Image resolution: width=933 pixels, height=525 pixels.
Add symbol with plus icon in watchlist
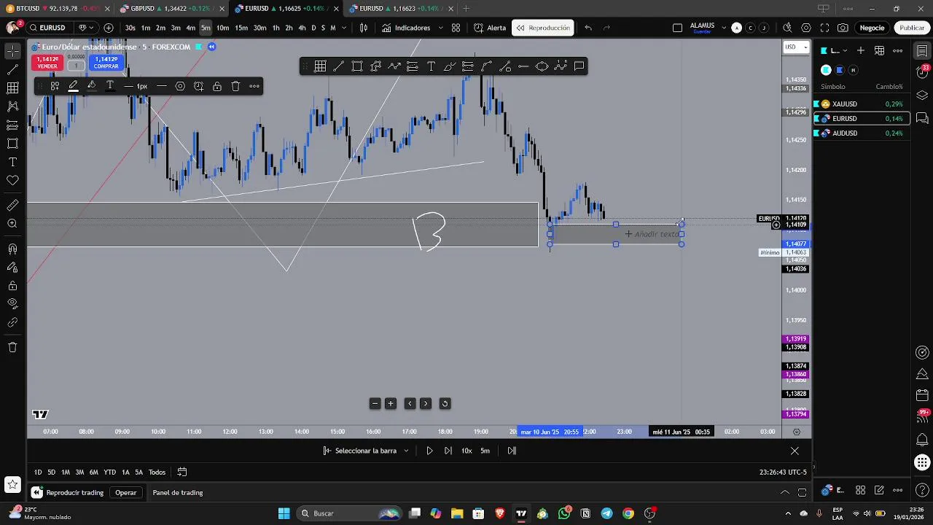[x=861, y=50]
